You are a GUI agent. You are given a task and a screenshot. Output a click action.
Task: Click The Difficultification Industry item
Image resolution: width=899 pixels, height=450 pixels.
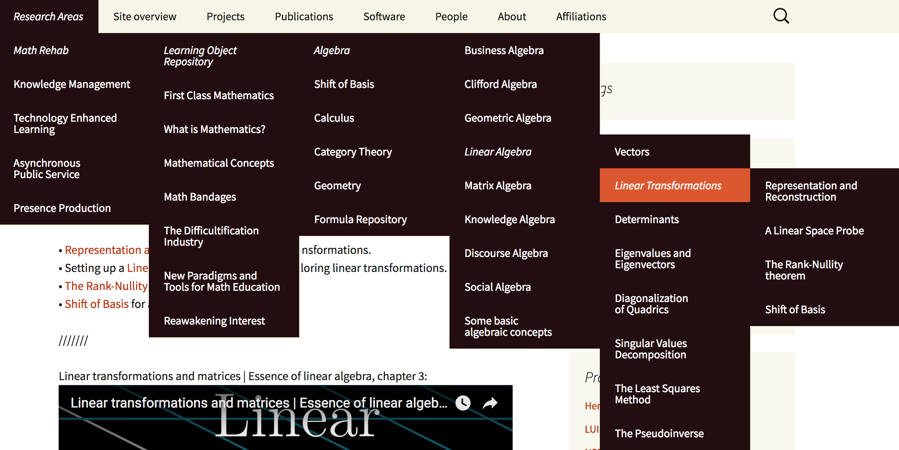[x=211, y=236]
